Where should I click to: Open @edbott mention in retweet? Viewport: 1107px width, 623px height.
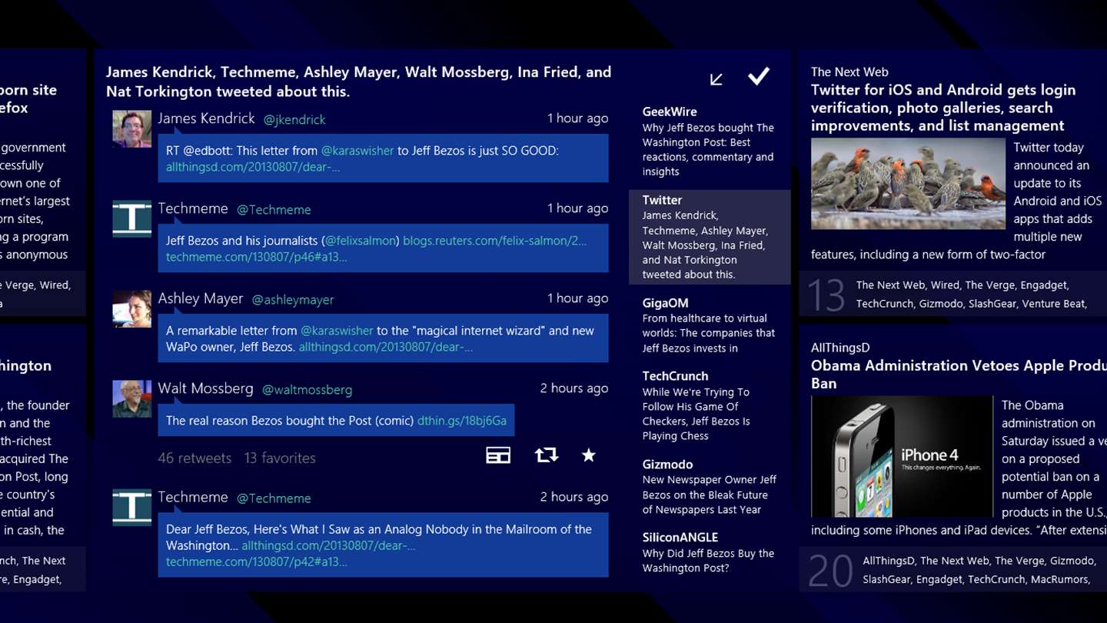click(208, 151)
